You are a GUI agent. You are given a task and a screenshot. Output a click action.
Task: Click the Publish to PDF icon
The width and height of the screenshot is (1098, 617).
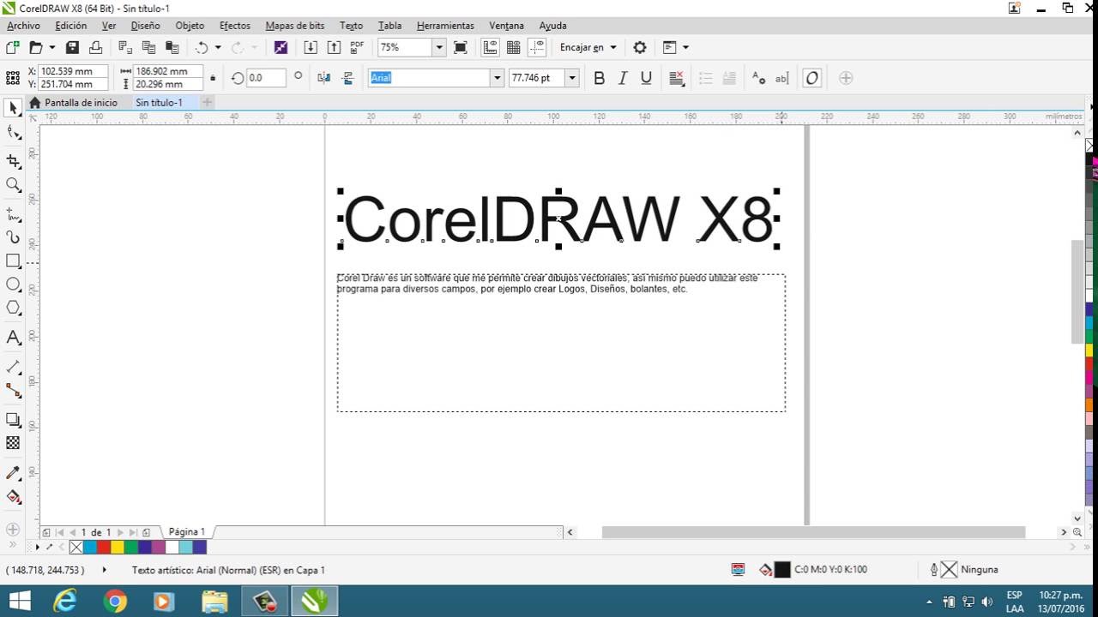(x=357, y=47)
